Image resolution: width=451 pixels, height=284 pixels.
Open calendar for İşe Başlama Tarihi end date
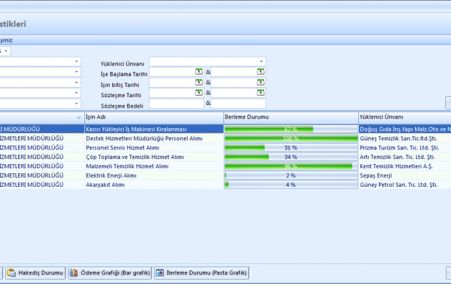tap(261, 72)
